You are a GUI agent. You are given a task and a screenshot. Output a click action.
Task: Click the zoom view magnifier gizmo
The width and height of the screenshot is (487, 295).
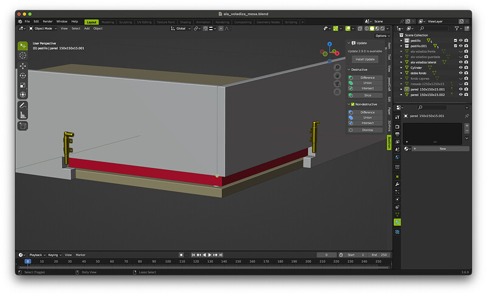coord(337,67)
